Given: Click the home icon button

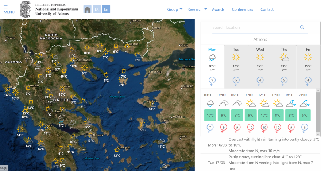Looking at the screenshot, I should tap(87, 9).
